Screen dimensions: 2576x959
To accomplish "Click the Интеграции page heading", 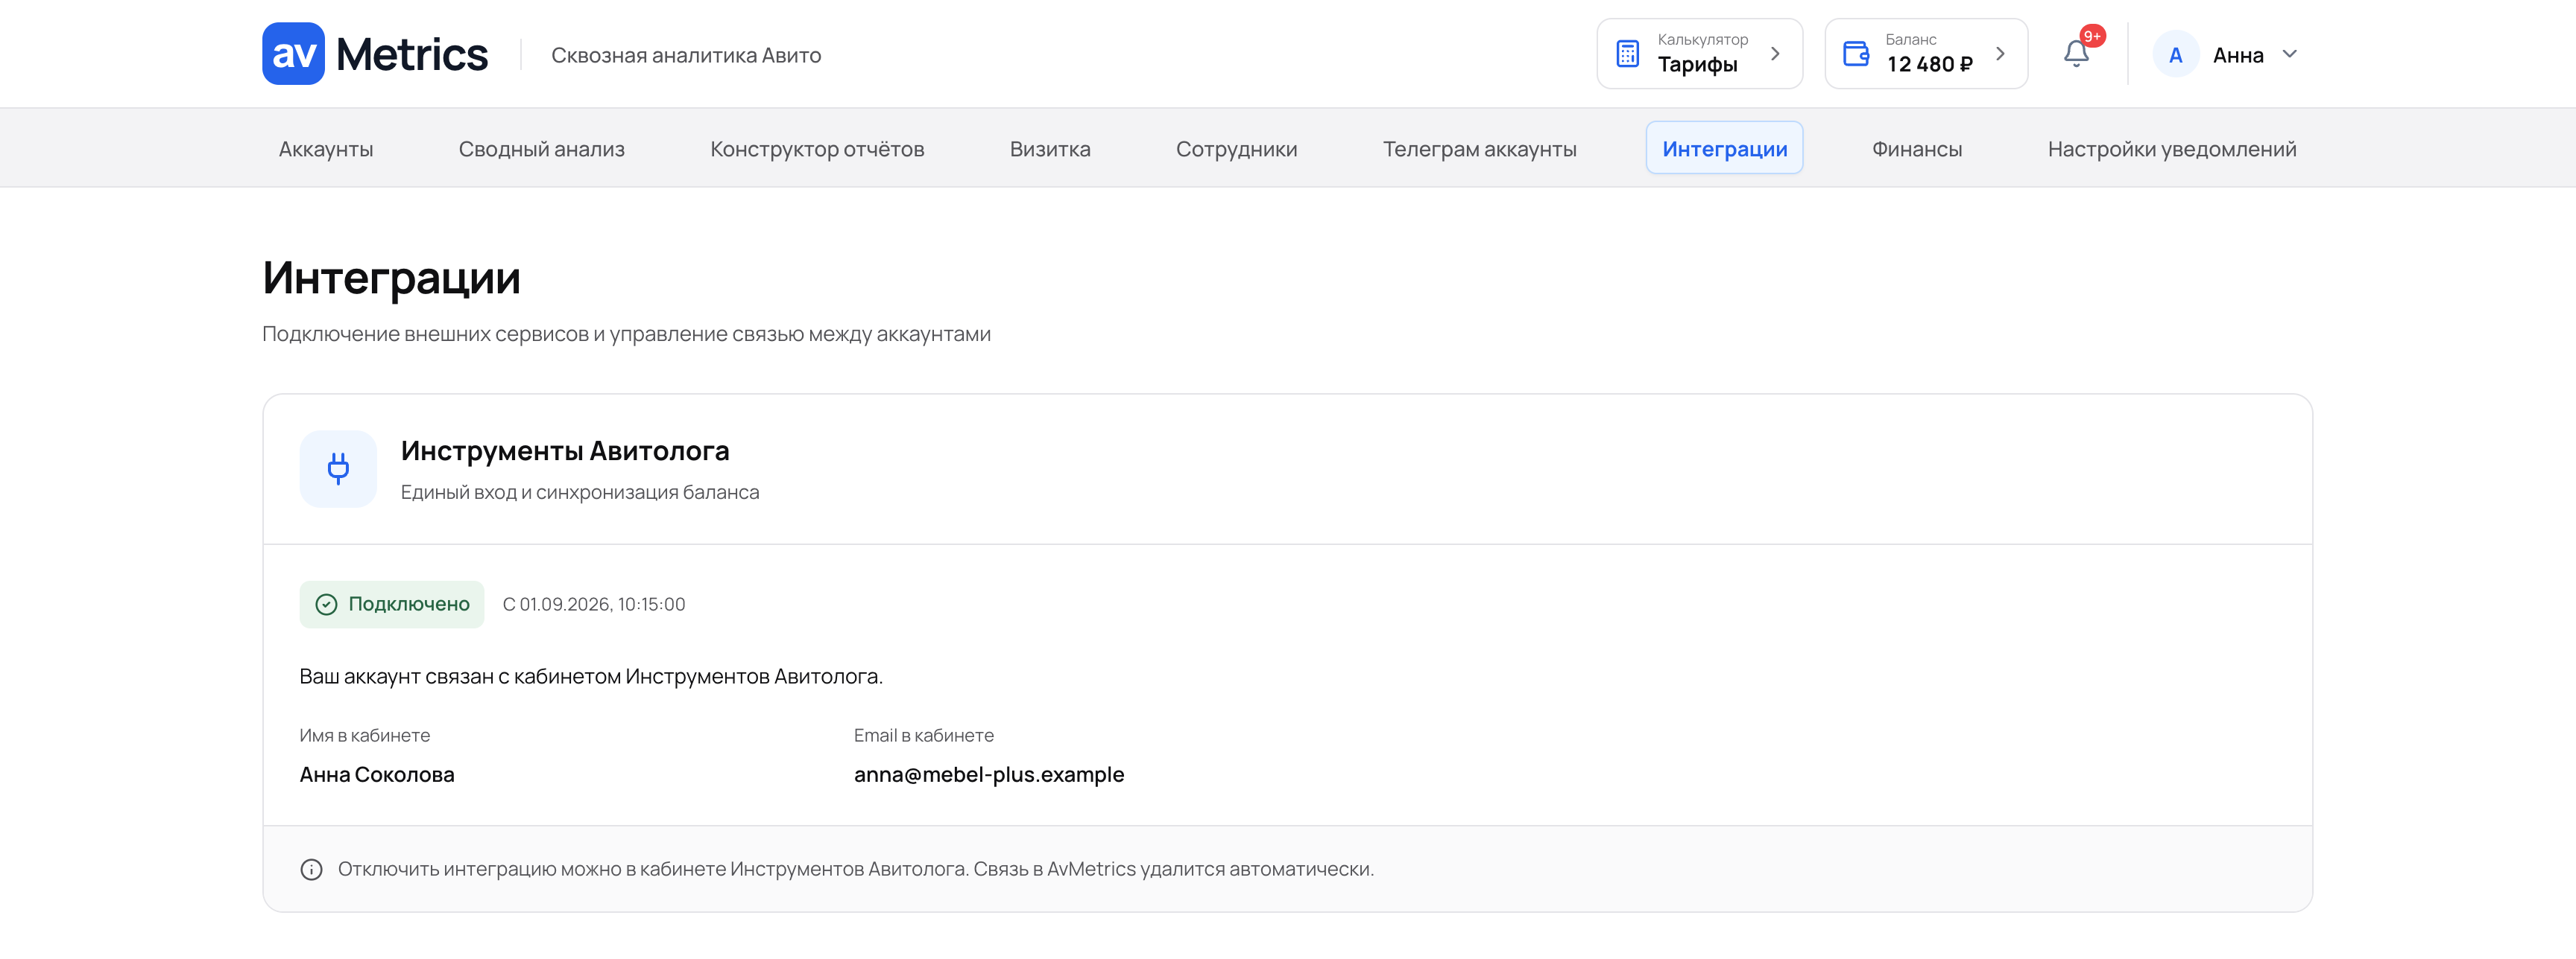I will coord(391,278).
